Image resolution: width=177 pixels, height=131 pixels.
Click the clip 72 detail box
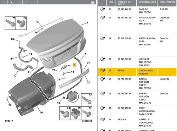click(21, 23)
